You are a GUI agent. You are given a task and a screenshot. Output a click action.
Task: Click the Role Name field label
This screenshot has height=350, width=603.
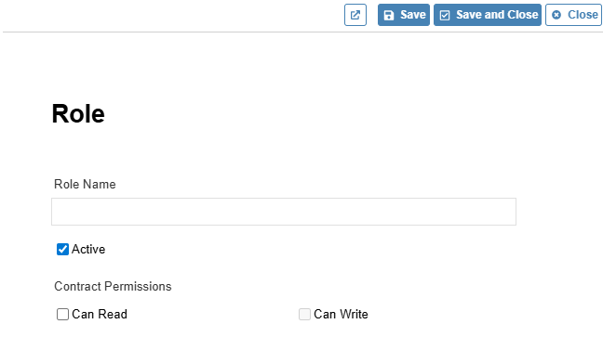point(85,184)
